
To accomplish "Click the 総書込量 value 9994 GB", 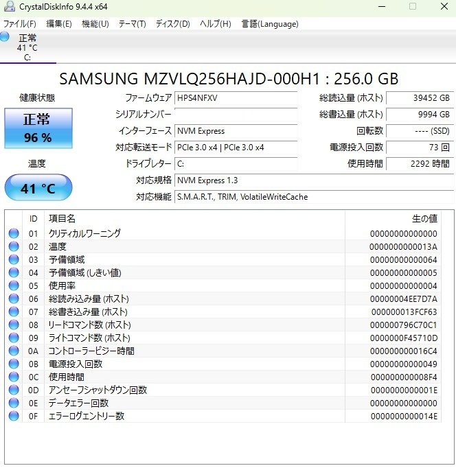I will [x=420, y=115].
